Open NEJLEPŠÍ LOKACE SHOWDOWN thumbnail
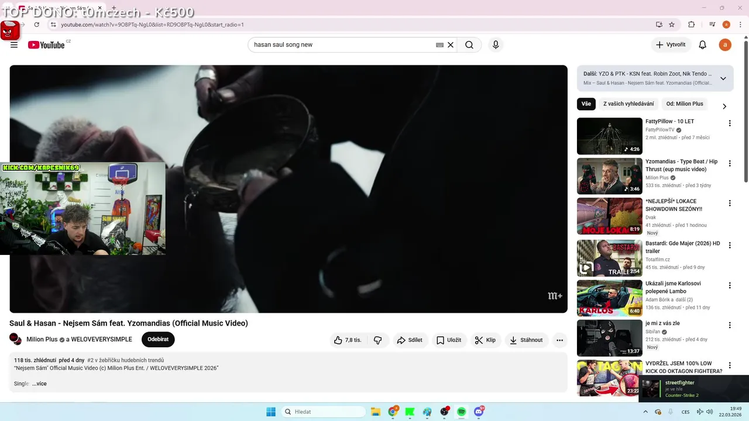The height and width of the screenshot is (421, 749). pos(610,216)
